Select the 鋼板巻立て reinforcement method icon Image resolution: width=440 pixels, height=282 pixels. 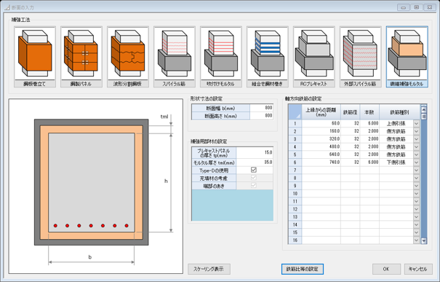pyautogui.click(x=35, y=57)
